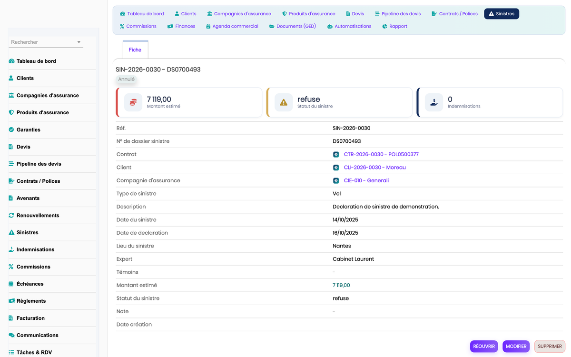
Task: Open Rapport in top menu
Action: tap(394, 26)
